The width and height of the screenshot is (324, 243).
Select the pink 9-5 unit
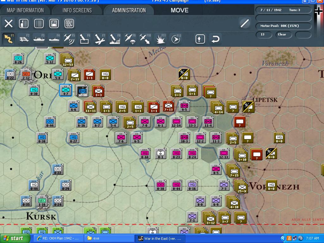184,106
